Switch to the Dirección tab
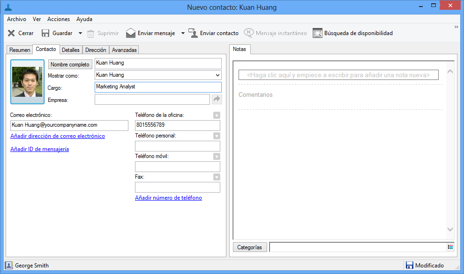 [x=96, y=50]
